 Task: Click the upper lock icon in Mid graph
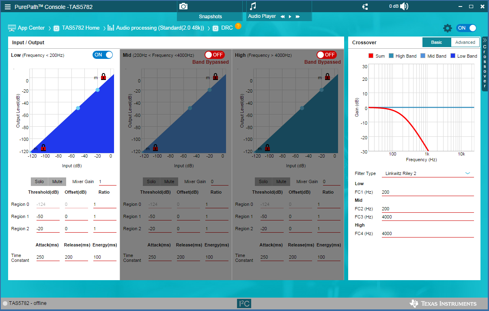point(215,76)
